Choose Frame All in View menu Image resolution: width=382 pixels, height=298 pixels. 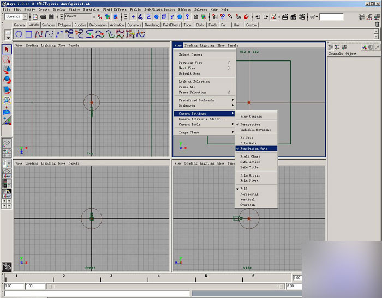187,87
